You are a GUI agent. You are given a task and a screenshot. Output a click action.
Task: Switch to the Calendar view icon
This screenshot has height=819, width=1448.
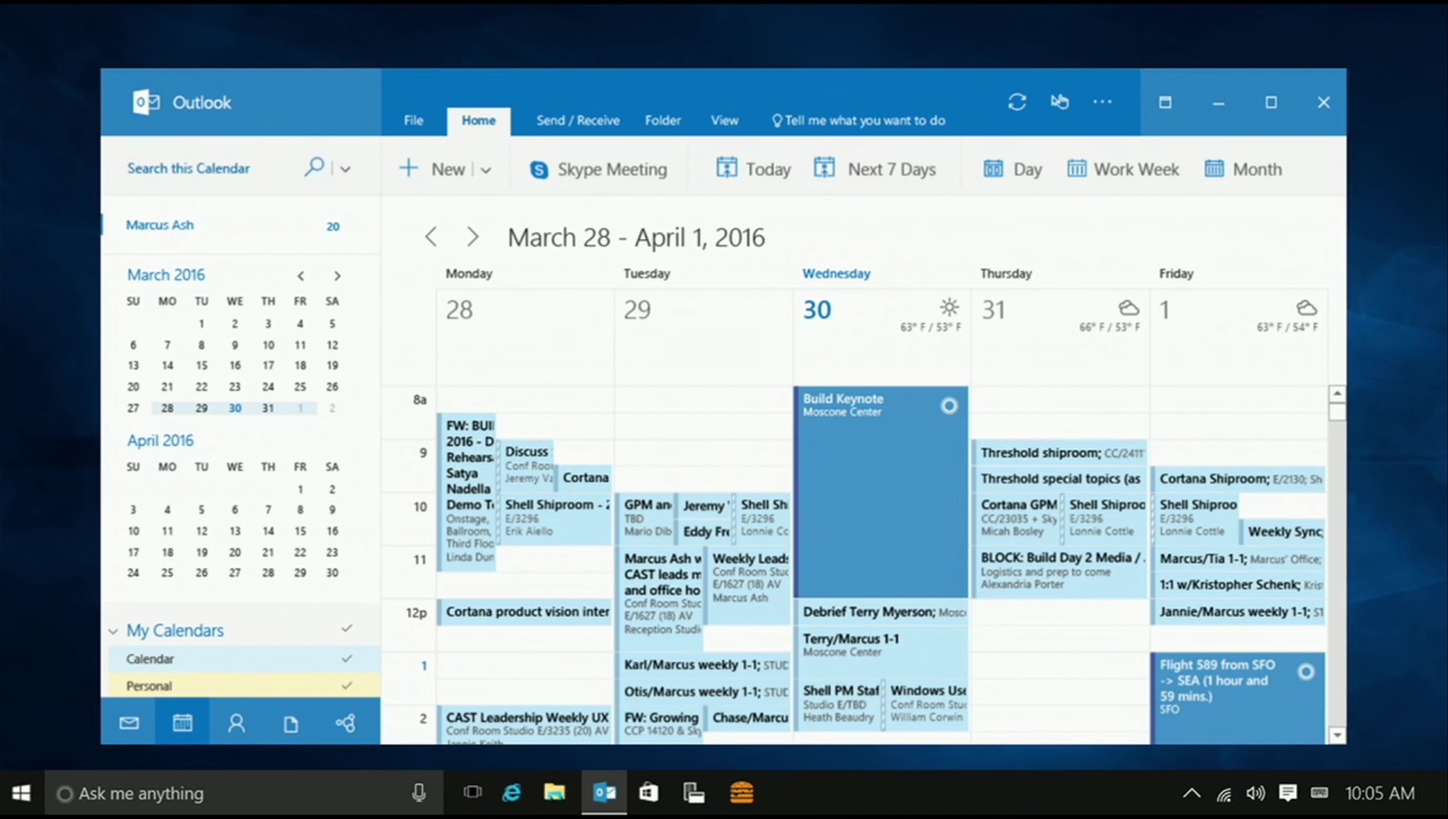(182, 722)
